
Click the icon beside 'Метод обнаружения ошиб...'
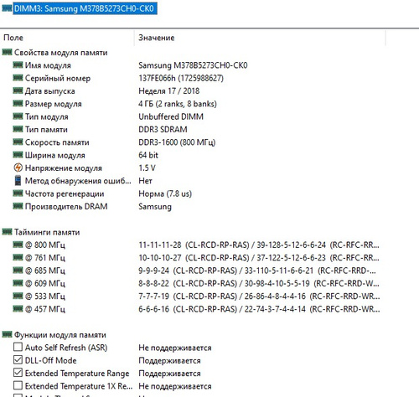point(18,180)
